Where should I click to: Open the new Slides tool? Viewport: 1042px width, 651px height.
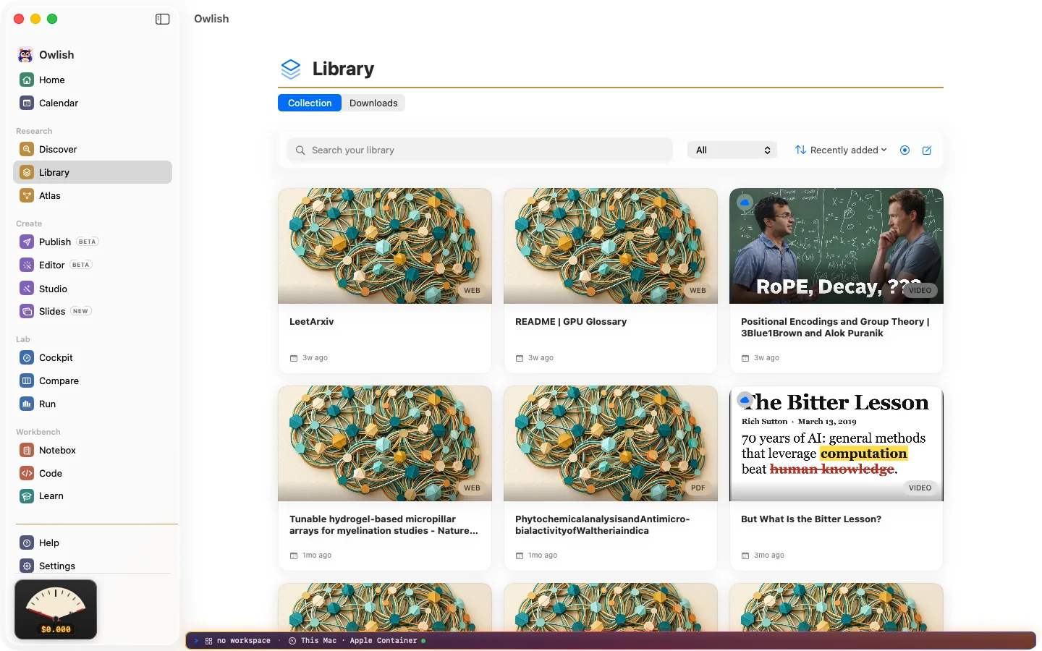click(93, 311)
